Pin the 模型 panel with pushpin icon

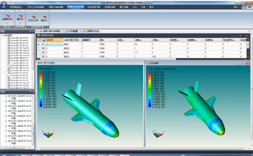tap(30, 31)
